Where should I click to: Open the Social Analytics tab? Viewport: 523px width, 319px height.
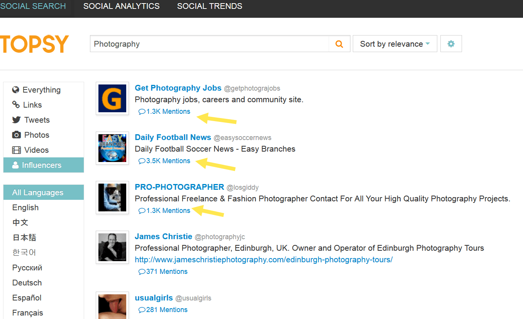(x=121, y=6)
